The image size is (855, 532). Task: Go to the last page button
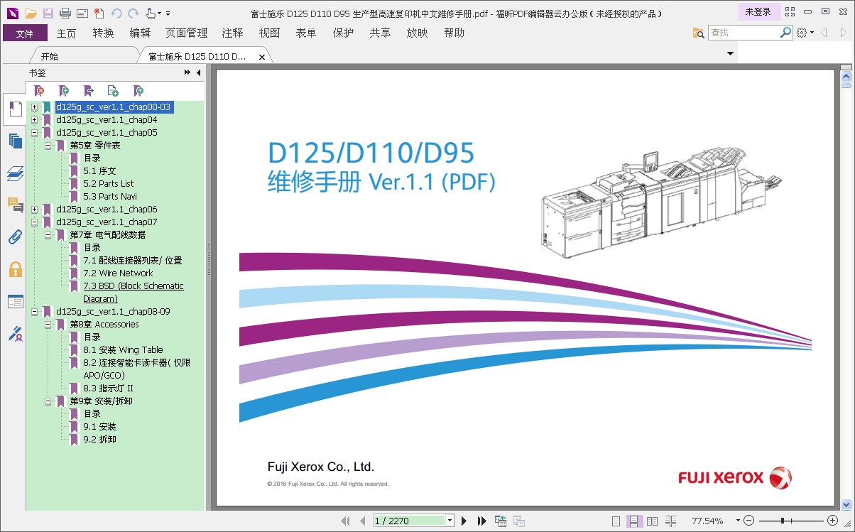[482, 521]
